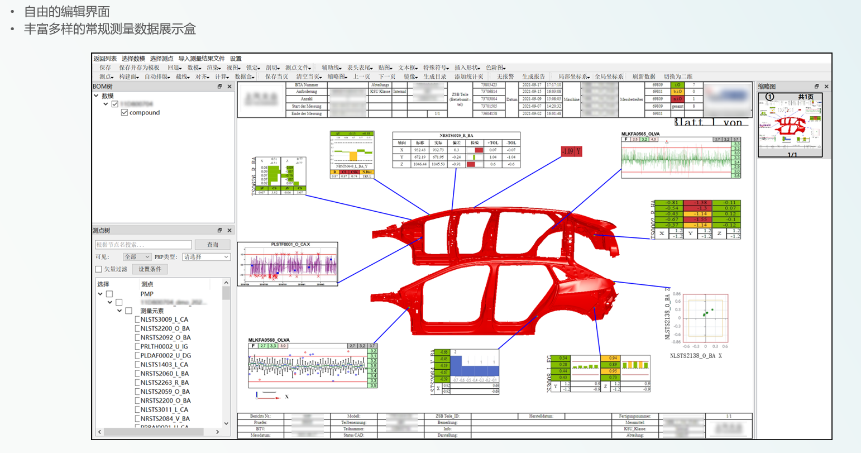
Task: Check the NLSTS3009_L_CA measurement point
Action: pos(138,320)
